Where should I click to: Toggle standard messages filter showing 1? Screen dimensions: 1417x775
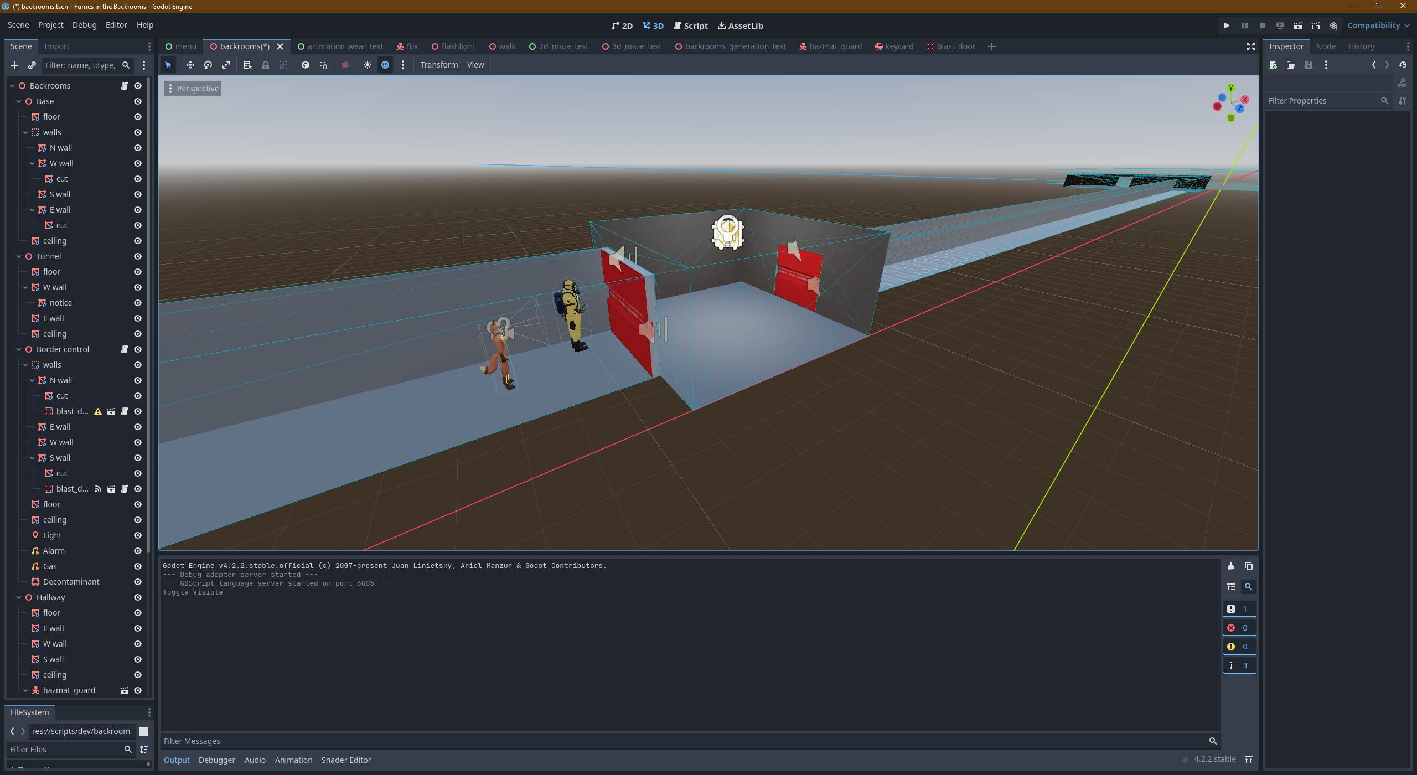click(x=1239, y=609)
